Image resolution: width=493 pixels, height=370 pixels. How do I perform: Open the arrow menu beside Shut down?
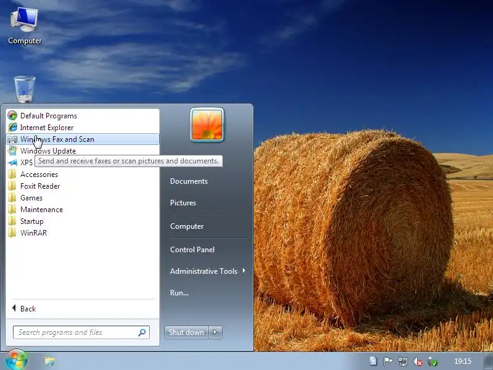(x=215, y=332)
